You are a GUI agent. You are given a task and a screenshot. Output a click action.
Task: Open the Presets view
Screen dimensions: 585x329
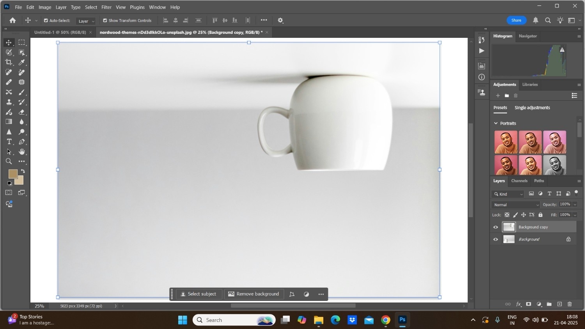[x=500, y=108]
